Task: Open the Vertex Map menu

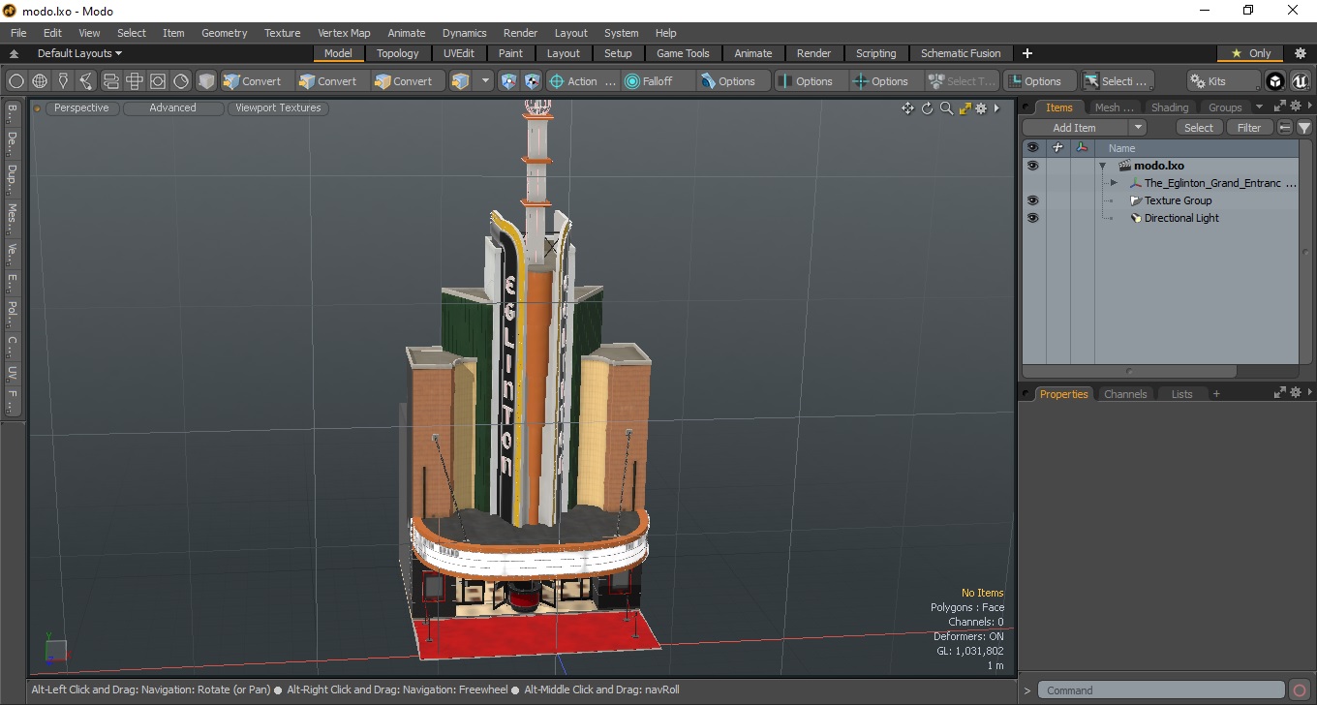Action: (x=344, y=33)
